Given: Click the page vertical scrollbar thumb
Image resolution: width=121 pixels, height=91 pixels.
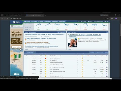Looking at the screenshot, I should pyautogui.click(x=120, y=30).
